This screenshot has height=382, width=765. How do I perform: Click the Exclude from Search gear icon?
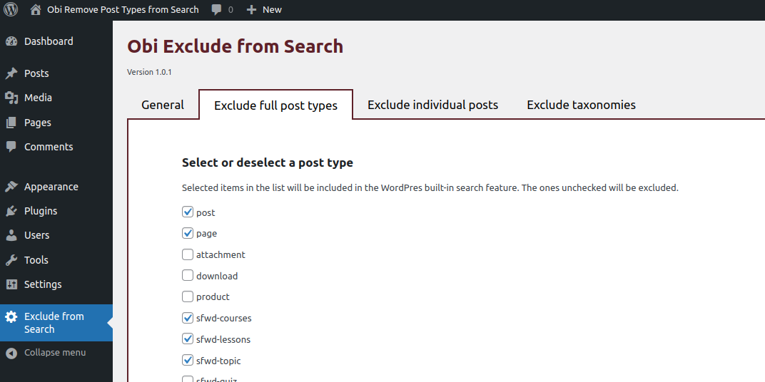pyautogui.click(x=11, y=316)
